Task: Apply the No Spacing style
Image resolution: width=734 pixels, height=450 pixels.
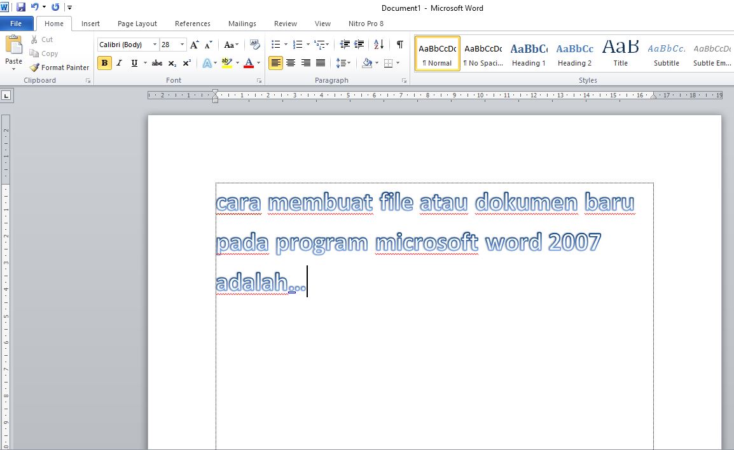Action: pyautogui.click(x=483, y=53)
